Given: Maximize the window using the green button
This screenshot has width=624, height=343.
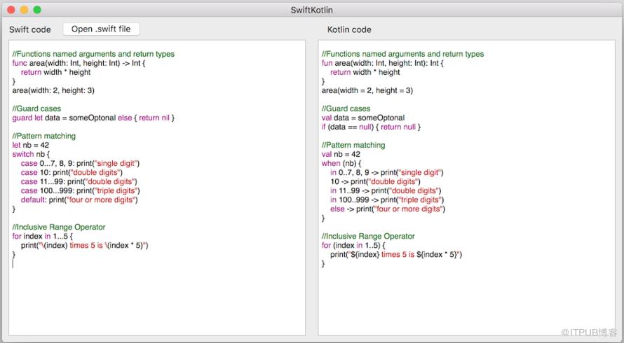Looking at the screenshot, I should pos(37,10).
